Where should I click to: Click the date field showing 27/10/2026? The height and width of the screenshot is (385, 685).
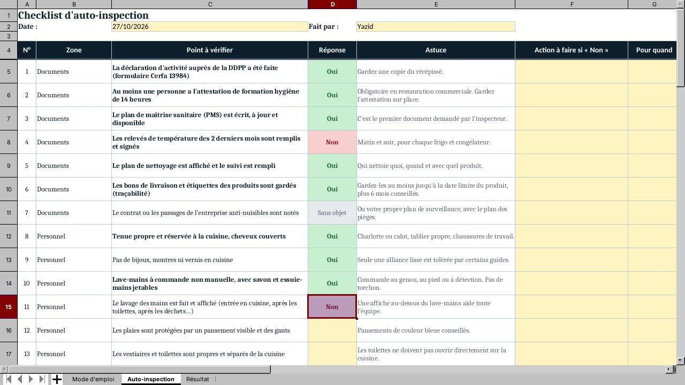pos(210,26)
